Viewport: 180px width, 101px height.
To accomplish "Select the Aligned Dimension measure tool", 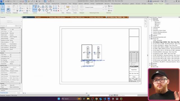I will pos(68,7).
